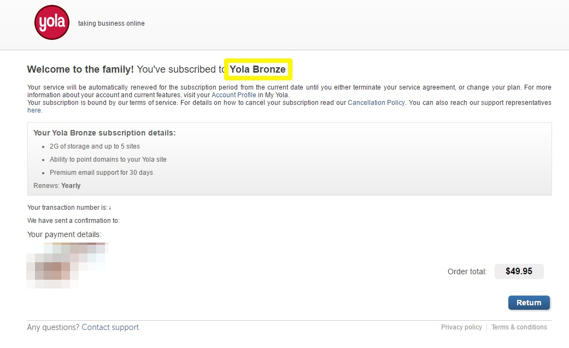Open the Privacy policy footer link
The image size is (569, 348).
[x=461, y=327]
